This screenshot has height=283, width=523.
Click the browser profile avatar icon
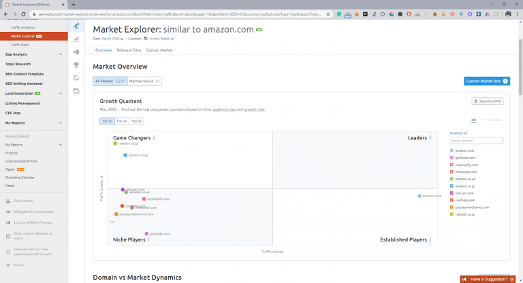(508, 14)
